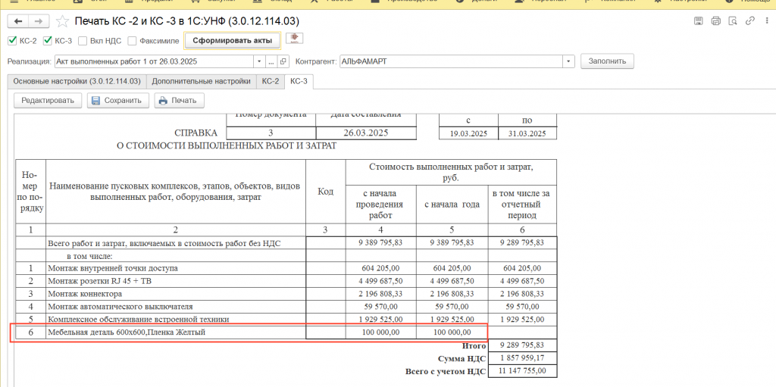Select row Всего работ и затрат без НДС
Screen dimensions: 776x387
pos(286,243)
